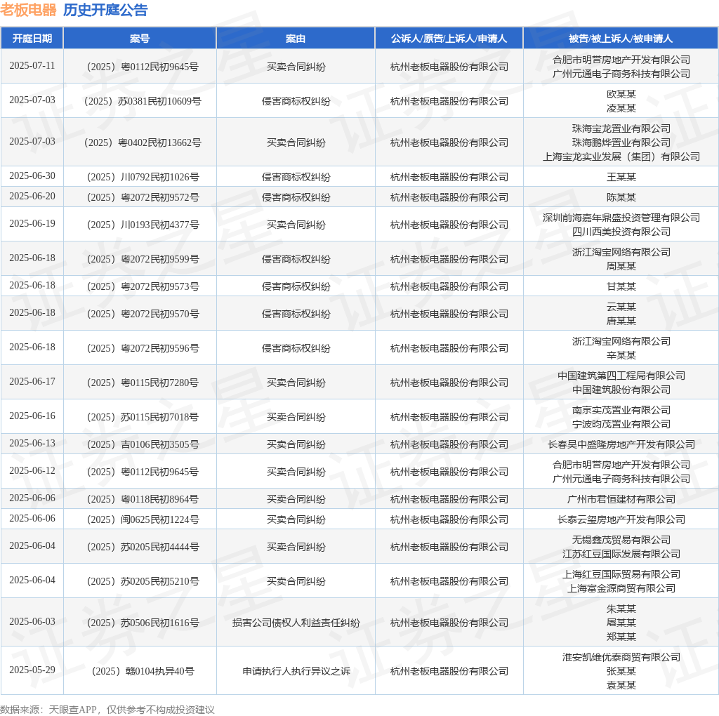Click the 数据来源 天眼查APP footer note
The width and height of the screenshot is (719, 716).
pos(107,710)
